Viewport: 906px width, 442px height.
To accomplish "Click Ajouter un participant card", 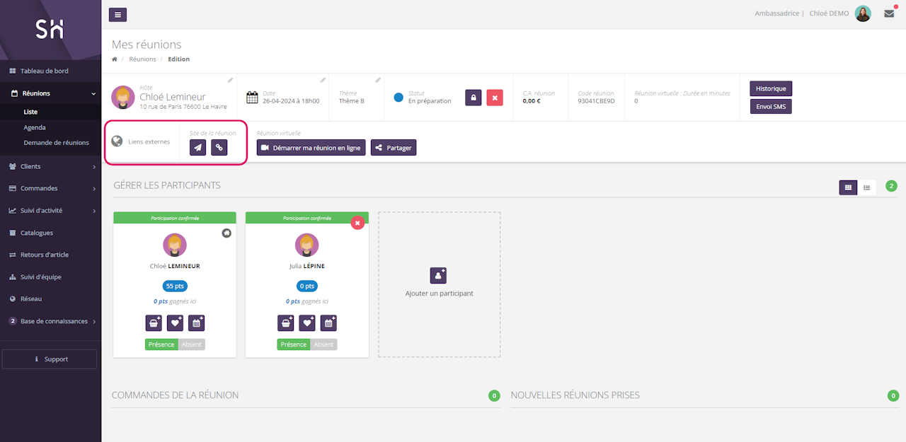I will [439, 284].
